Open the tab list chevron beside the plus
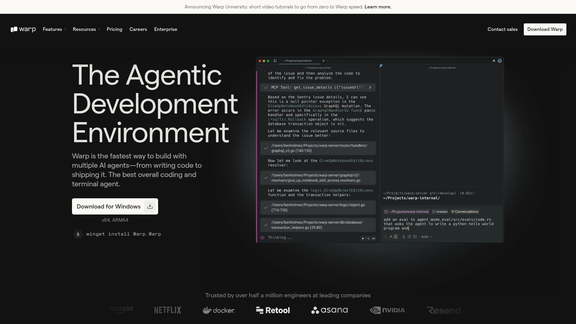Image resolution: width=576 pixels, height=324 pixels. coord(327,61)
